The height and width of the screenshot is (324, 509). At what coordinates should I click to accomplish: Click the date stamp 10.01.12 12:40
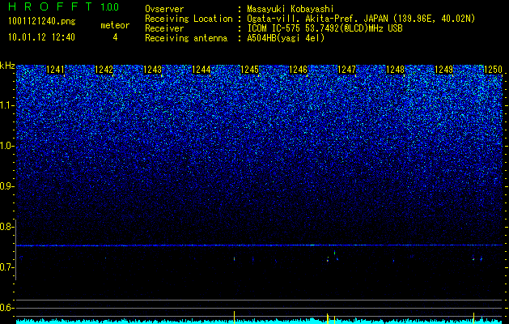(x=41, y=37)
